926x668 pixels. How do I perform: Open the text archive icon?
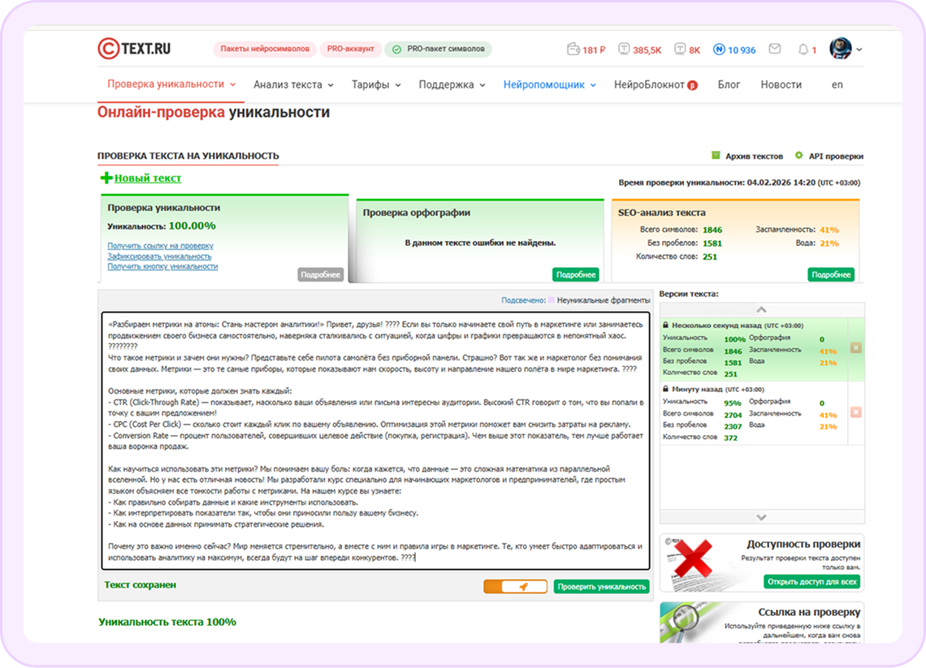(716, 155)
